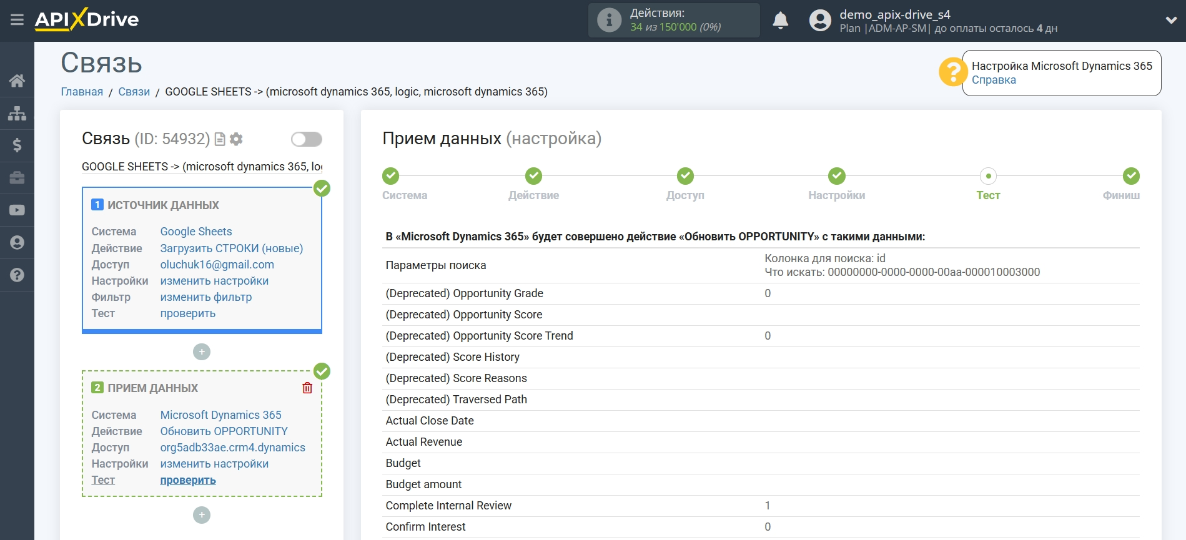Screen dimensions: 1186x540
Task: Open Microsoft Dynamics 365 system link
Action: (x=221, y=415)
